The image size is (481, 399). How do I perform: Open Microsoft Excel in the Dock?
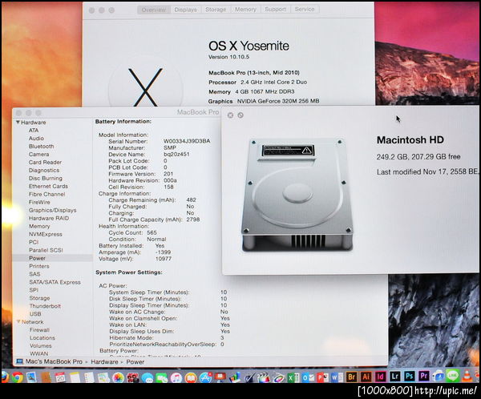click(293, 377)
